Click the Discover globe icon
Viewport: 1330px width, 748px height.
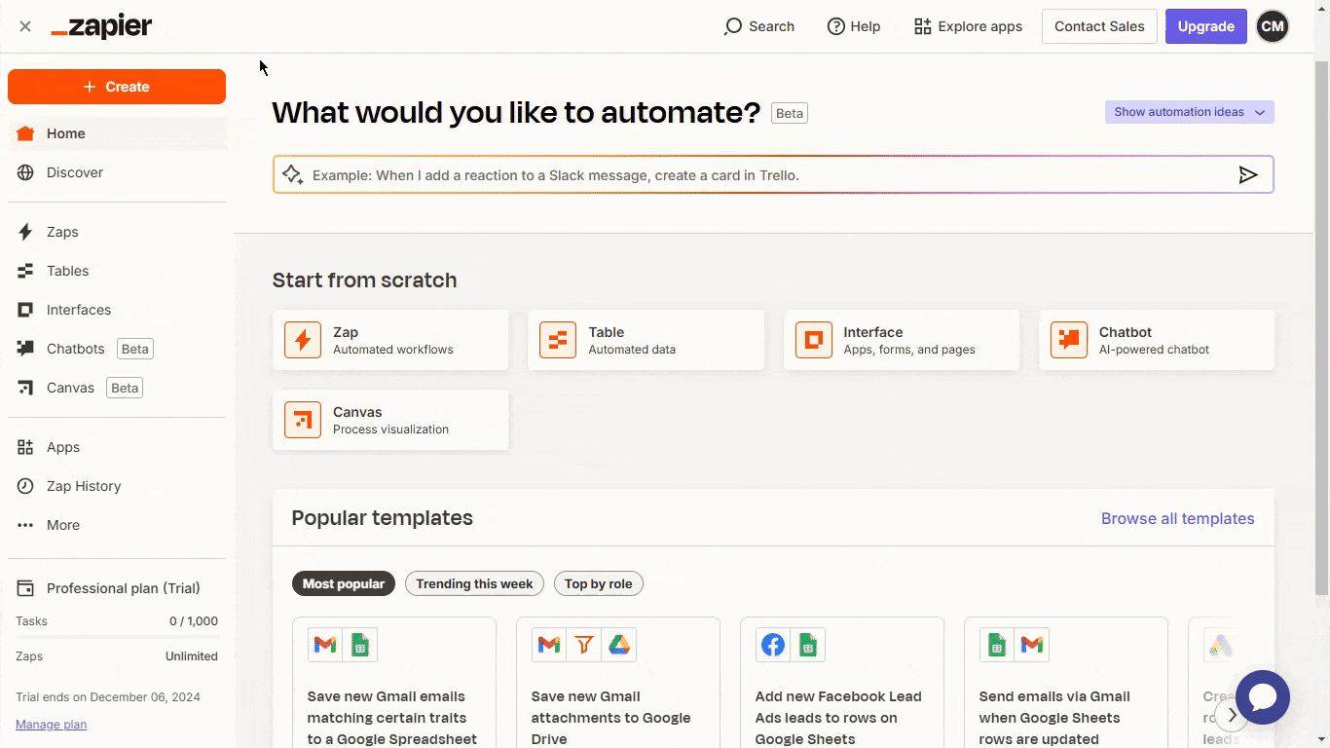click(25, 172)
